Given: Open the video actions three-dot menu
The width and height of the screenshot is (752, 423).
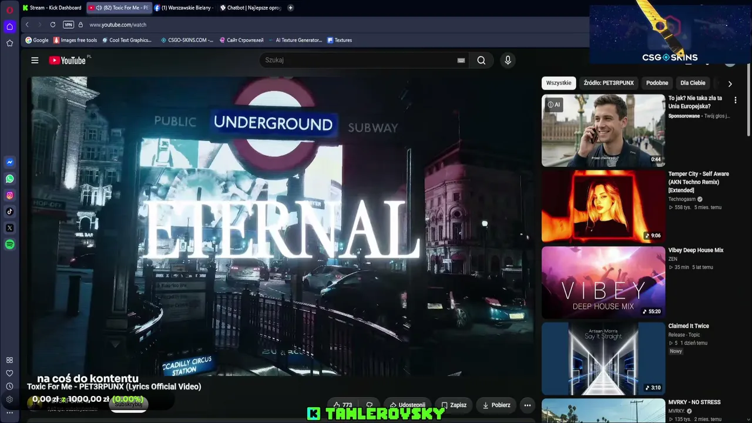Looking at the screenshot, I should point(528,405).
